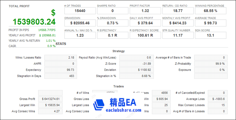Select the Average Loss value $ -1003.6
This screenshot has height=120, width=236.
click(x=218, y=99)
